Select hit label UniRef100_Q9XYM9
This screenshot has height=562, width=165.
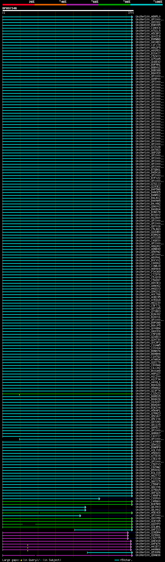pyautogui.click(x=148, y=518)
